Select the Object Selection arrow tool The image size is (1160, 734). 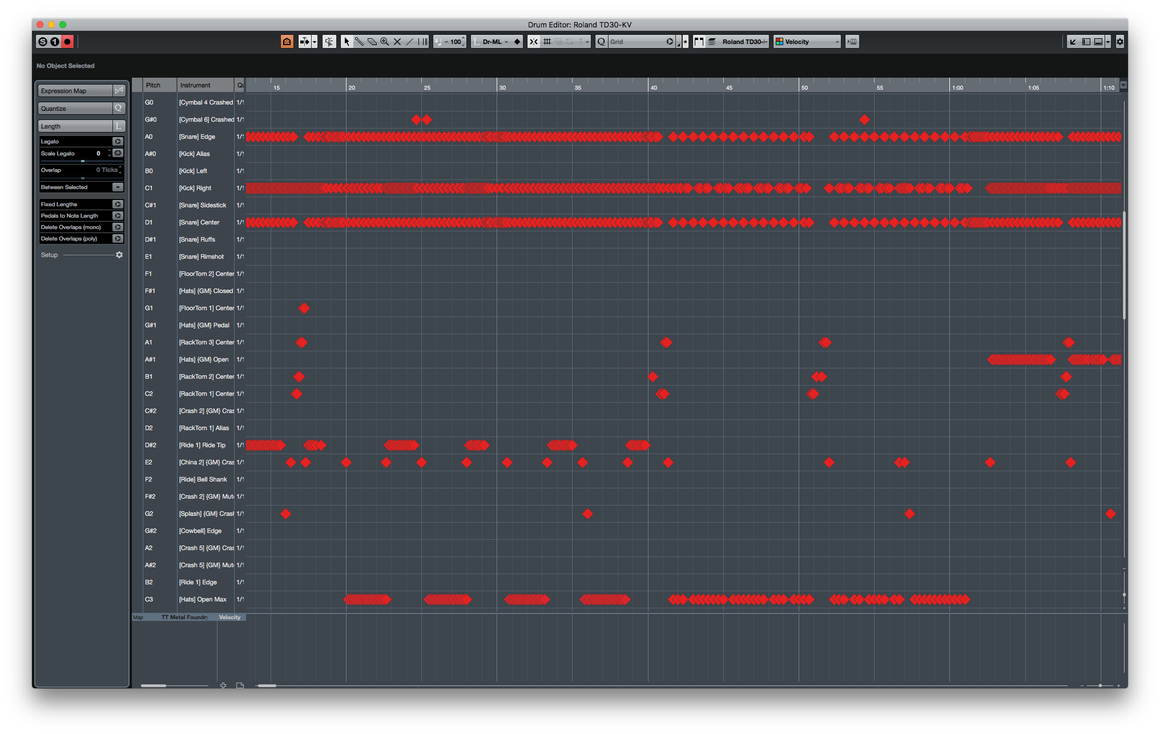(x=347, y=42)
